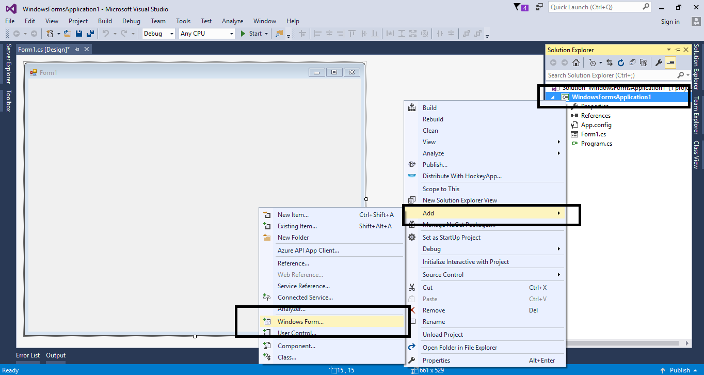Click the Save toolbar icon
The height and width of the screenshot is (375, 704).
pos(79,34)
